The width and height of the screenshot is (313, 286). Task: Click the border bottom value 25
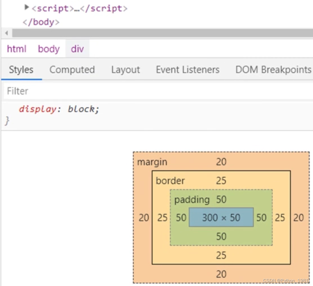[x=221, y=255]
